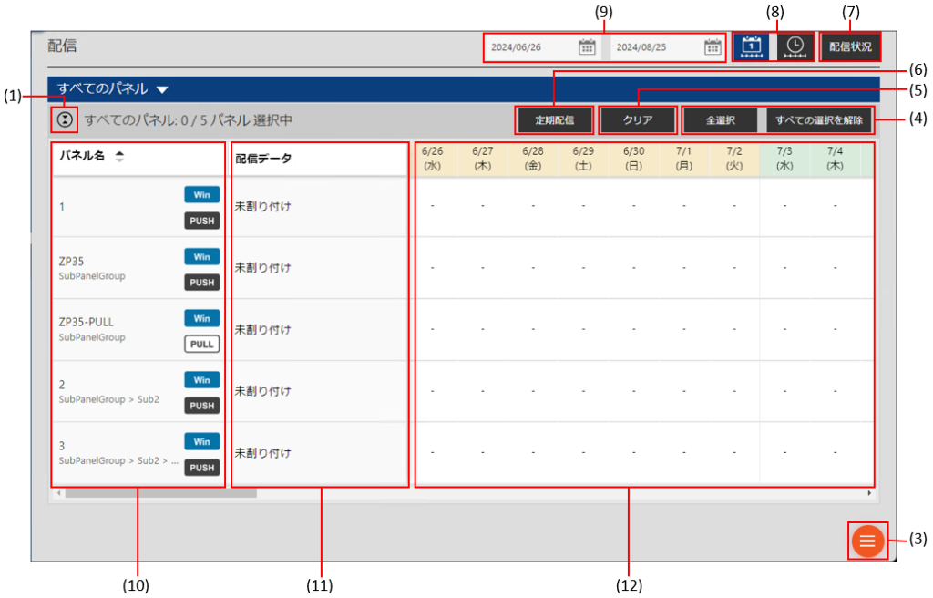933x598 pixels.
Task: Click the 7/3 (水) date column header
Action: pyautogui.click(x=784, y=159)
